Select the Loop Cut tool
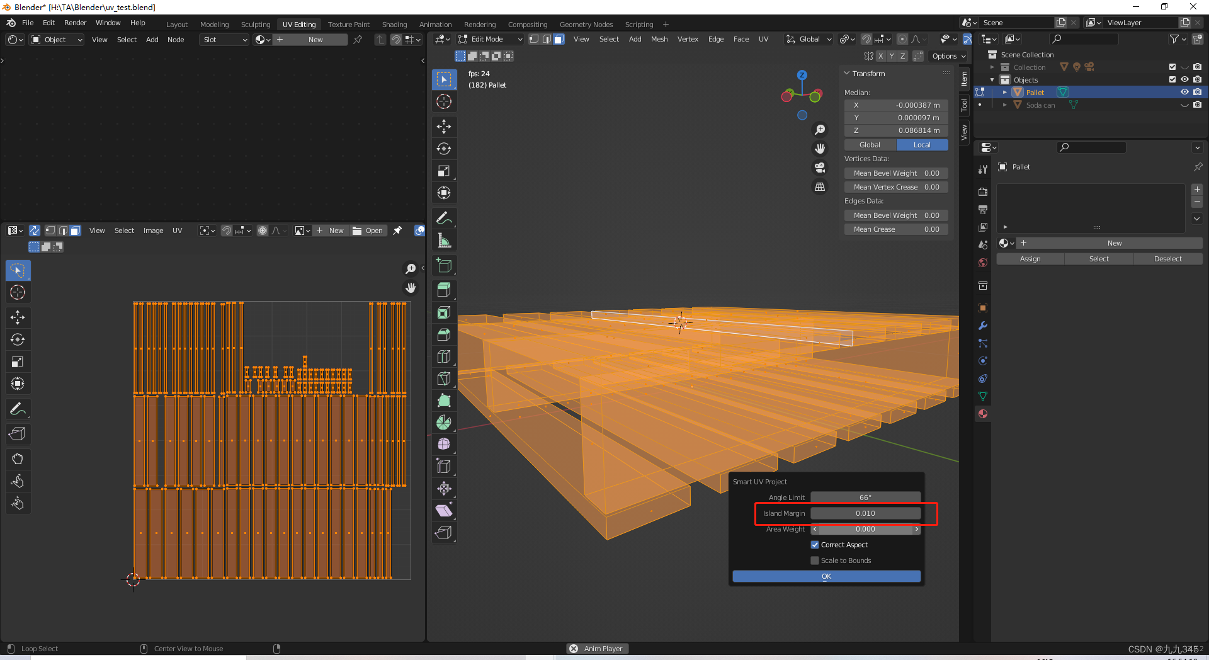1209x660 pixels. [444, 356]
